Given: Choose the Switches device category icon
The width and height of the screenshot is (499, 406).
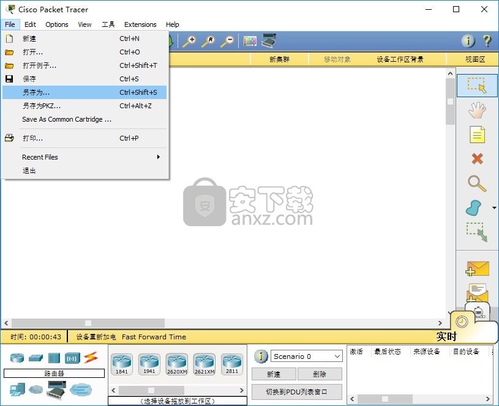Looking at the screenshot, I should pos(36,358).
